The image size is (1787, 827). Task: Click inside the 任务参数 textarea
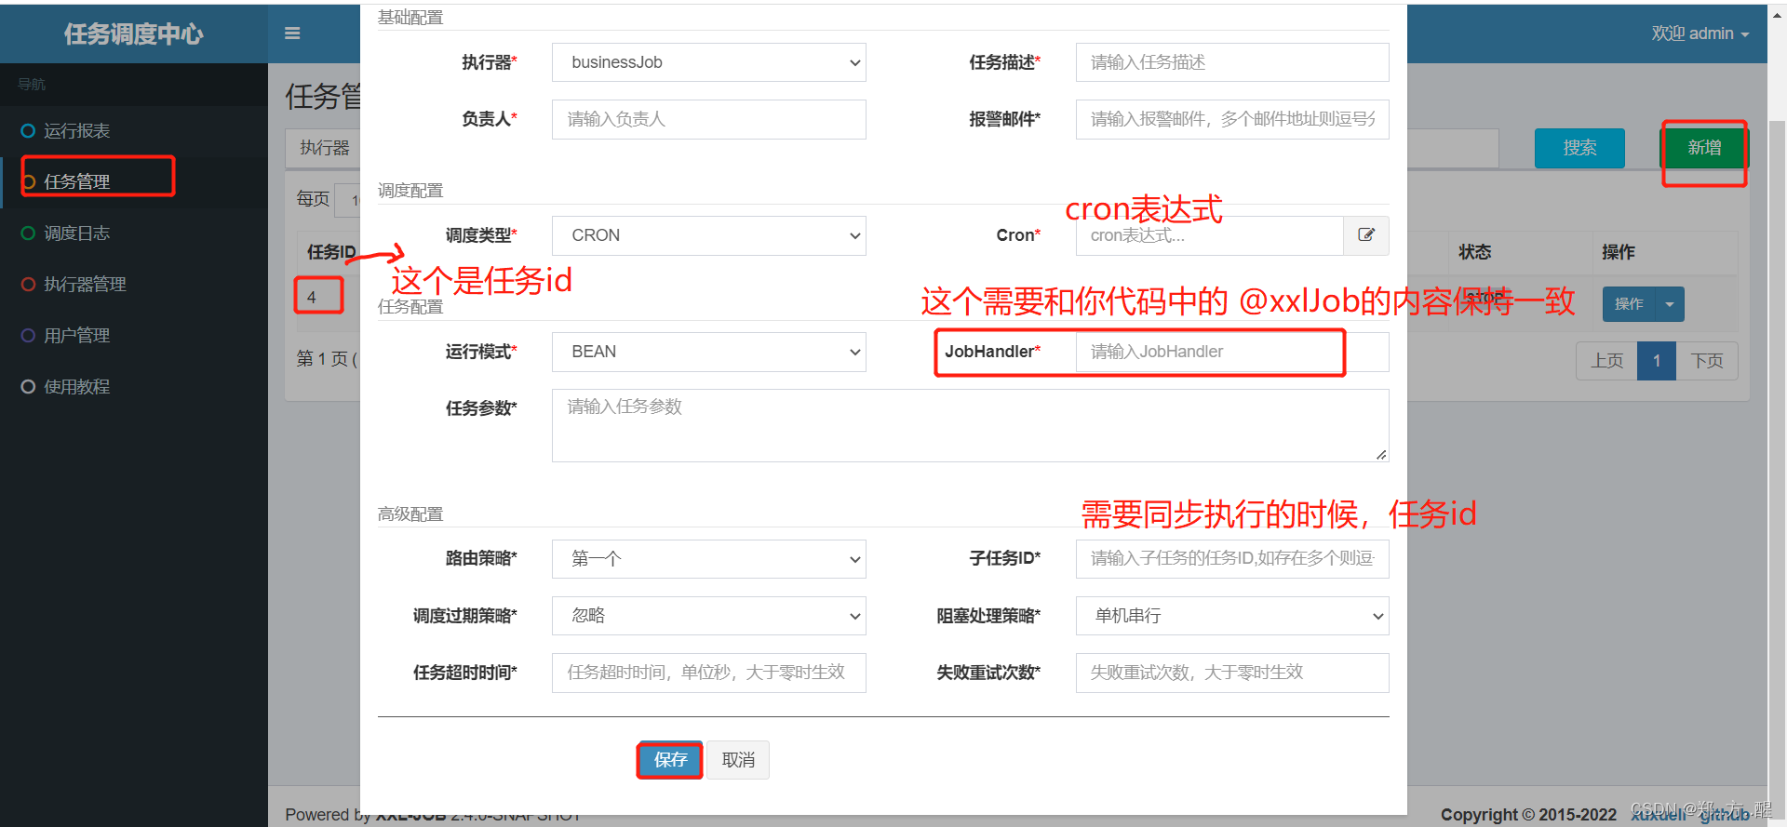[971, 425]
